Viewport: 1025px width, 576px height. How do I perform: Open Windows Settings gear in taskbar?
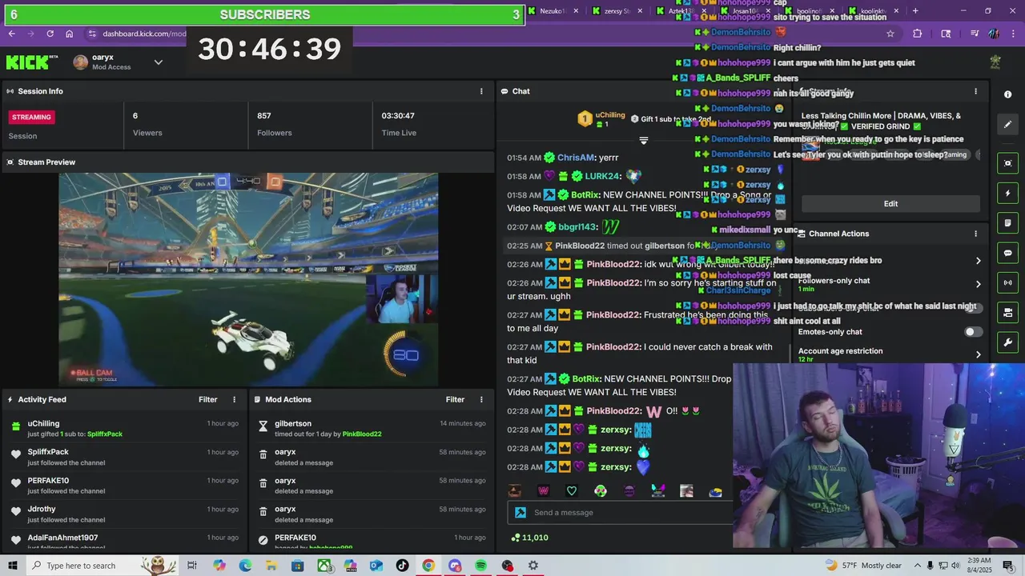tap(533, 566)
